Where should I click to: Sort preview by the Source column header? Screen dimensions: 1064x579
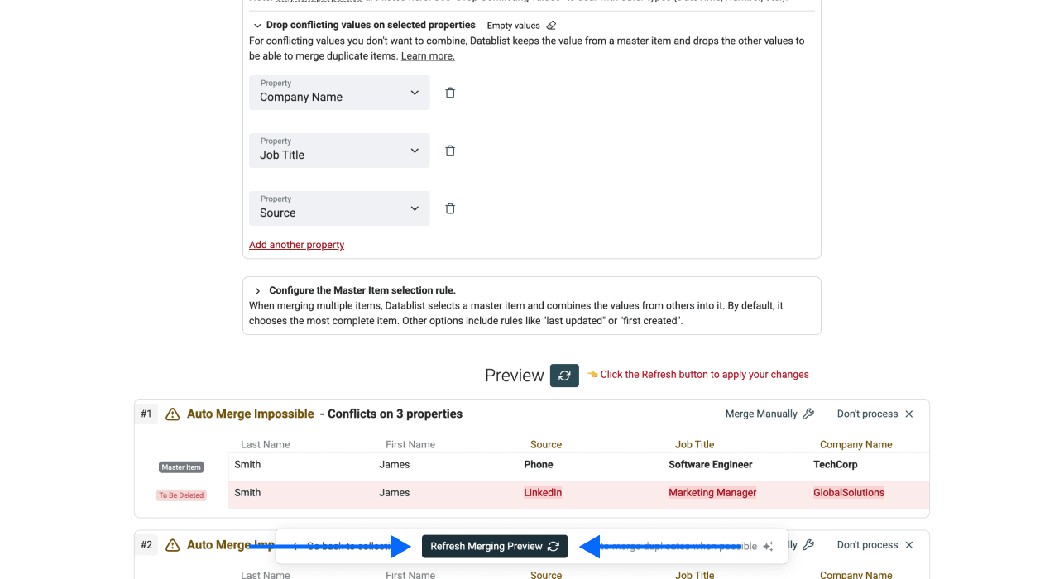546,444
